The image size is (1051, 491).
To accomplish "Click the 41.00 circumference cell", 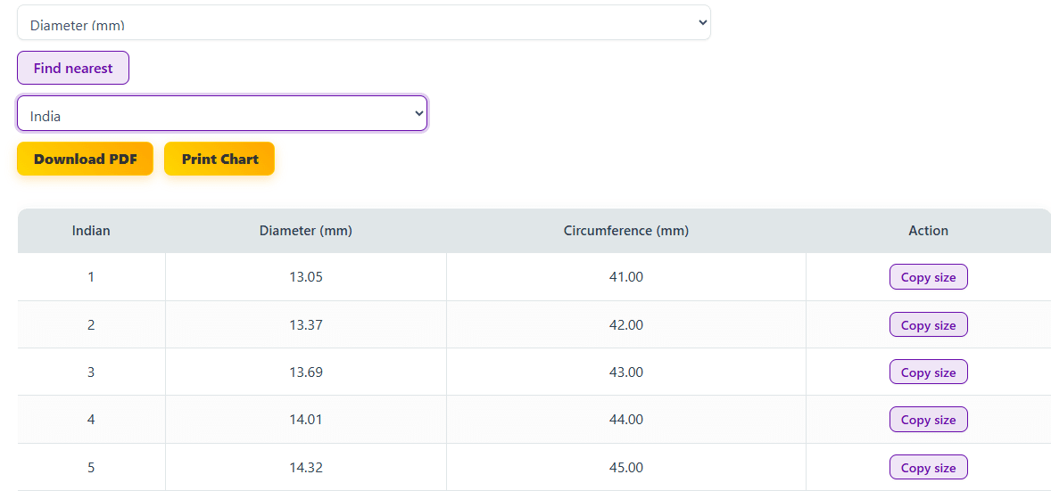I will click(x=626, y=277).
